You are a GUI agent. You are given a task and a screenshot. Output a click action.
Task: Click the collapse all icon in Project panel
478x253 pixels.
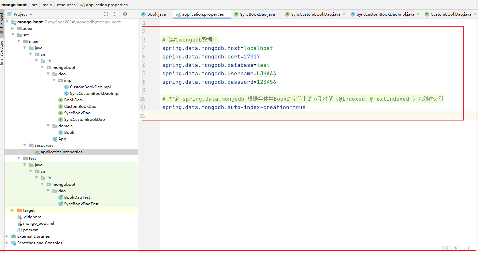click(114, 14)
